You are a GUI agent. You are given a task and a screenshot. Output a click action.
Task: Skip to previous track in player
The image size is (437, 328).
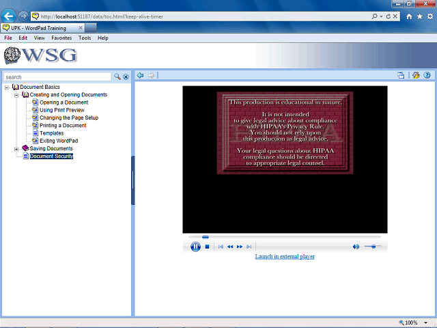click(221, 247)
